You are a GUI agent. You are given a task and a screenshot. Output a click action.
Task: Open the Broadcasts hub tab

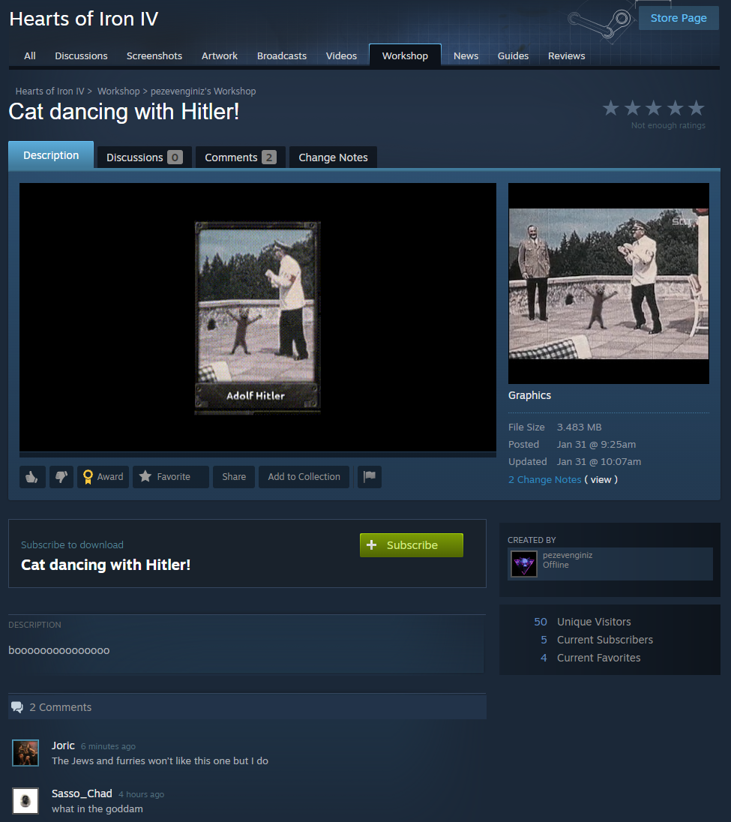point(281,55)
